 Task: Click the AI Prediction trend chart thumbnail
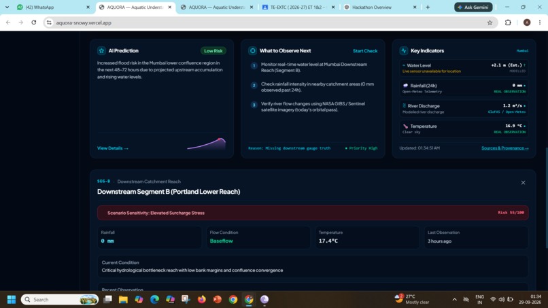206,143
